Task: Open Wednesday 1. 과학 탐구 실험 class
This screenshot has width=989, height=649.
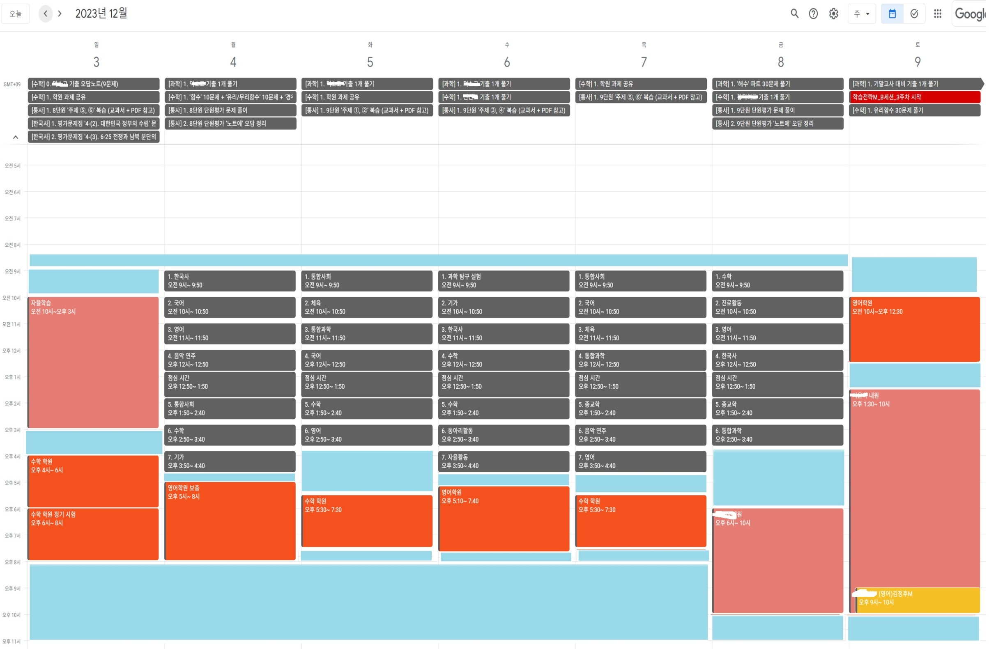Action: 505,281
